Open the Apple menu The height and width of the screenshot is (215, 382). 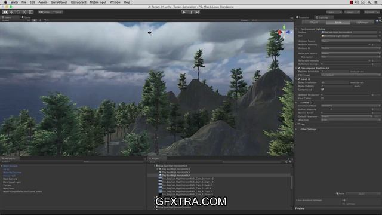(5, 2)
